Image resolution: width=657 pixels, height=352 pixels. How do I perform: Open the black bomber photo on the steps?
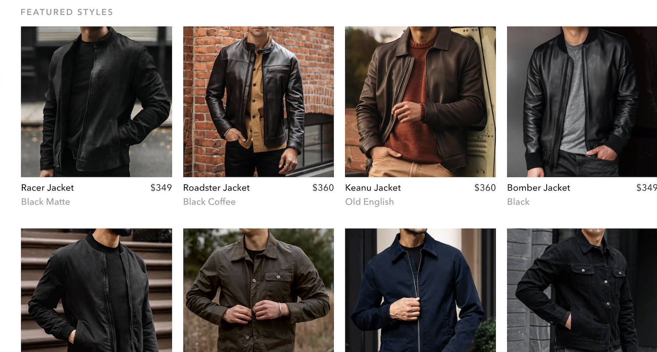point(96,290)
